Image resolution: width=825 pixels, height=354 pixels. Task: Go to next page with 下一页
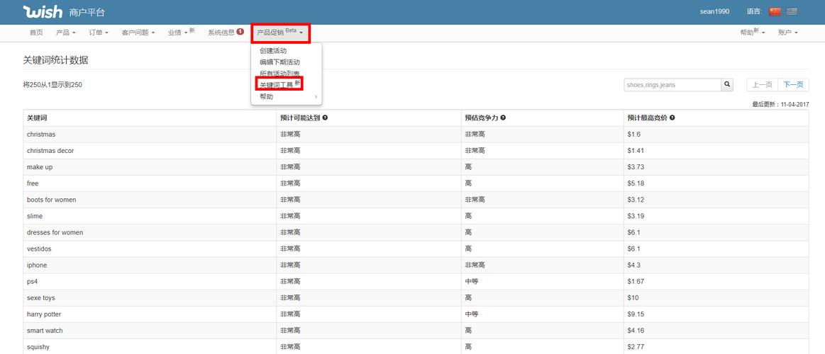pos(793,84)
